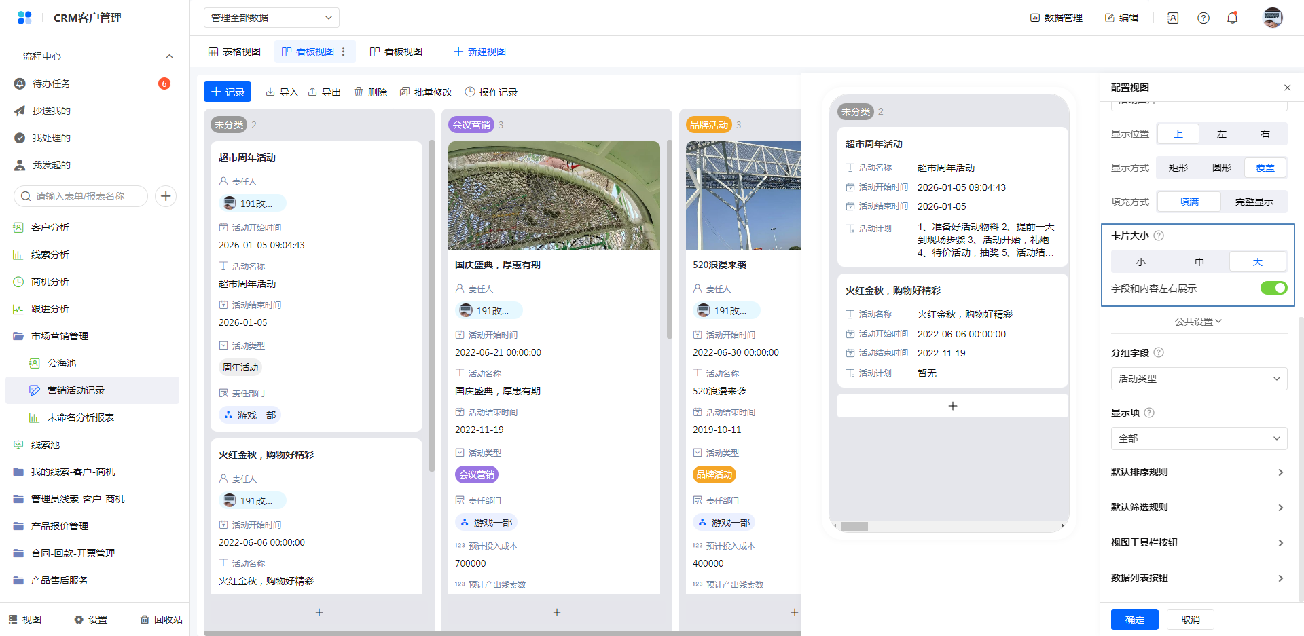
Task: Open the customer analysis menu item
Action: pos(50,227)
